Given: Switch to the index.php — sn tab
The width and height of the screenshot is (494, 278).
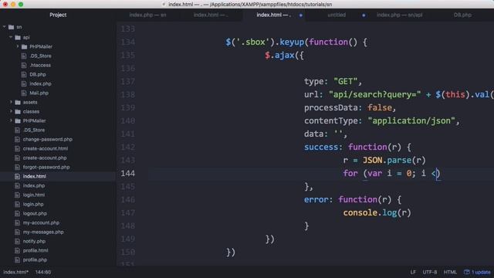Looking at the screenshot, I should click(x=147, y=15).
